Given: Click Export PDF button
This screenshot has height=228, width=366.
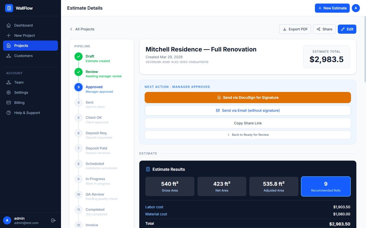Looking at the screenshot, I should (x=295, y=29).
